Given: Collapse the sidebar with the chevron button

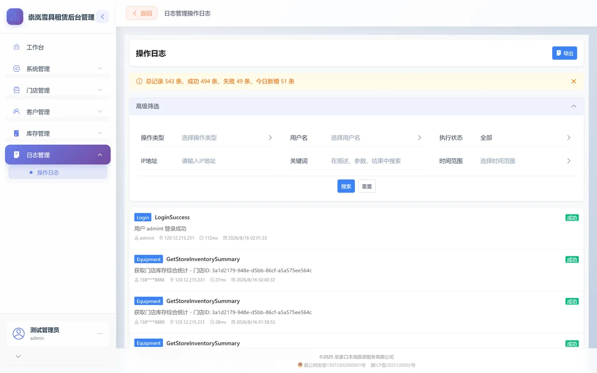Looking at the screenshot, I should click(102, 17).
